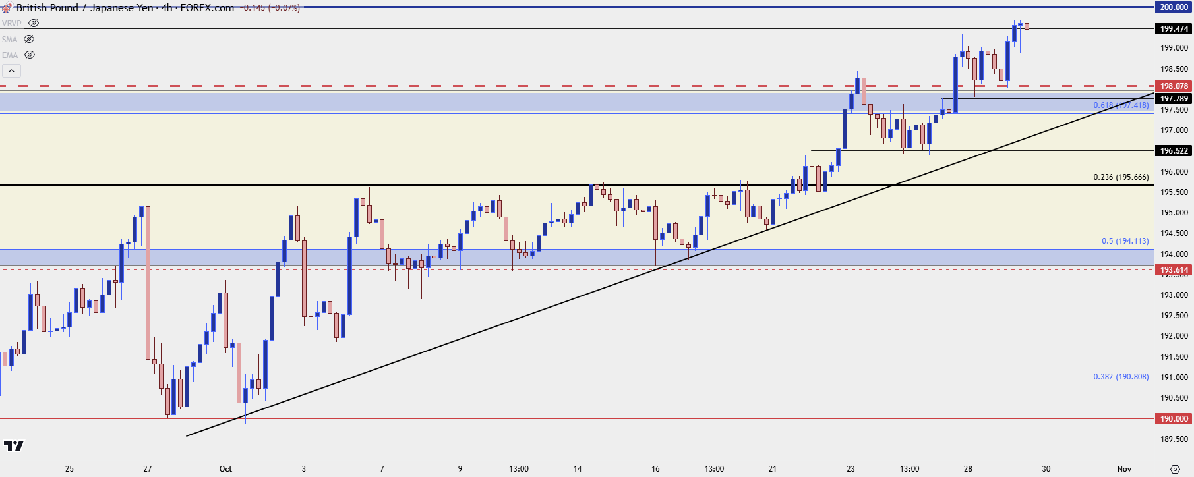
Task: Click the 0.236 (195.666) Fibonacci label
Action: point(1121,177)
